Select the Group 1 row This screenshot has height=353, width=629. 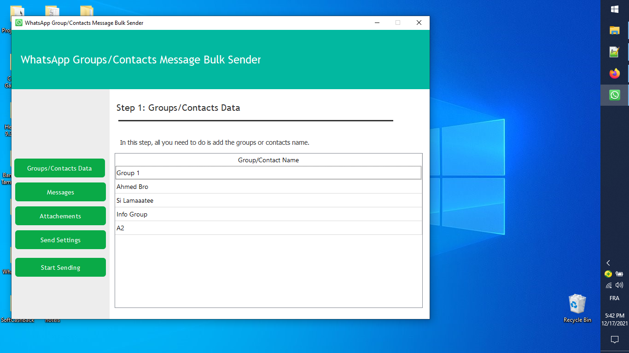click(x=268, y=173)
